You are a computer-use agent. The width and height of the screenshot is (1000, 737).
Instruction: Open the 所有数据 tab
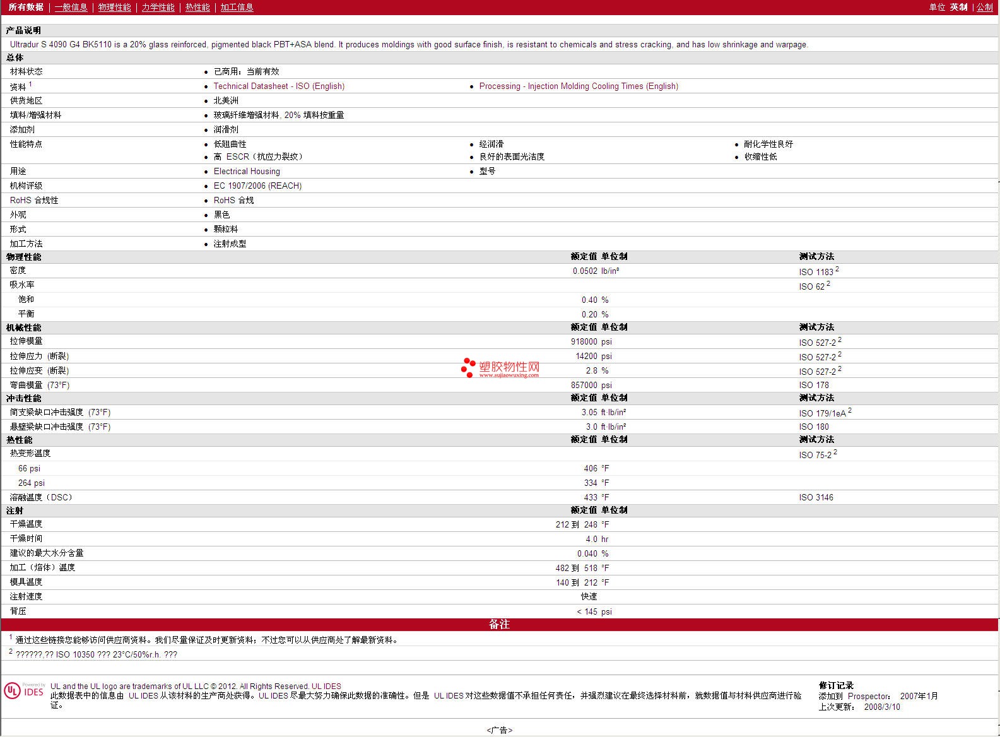[x=26, y=7]
